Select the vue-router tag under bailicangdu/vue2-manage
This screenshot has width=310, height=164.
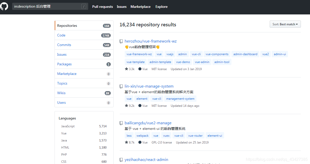pos(195,135)
